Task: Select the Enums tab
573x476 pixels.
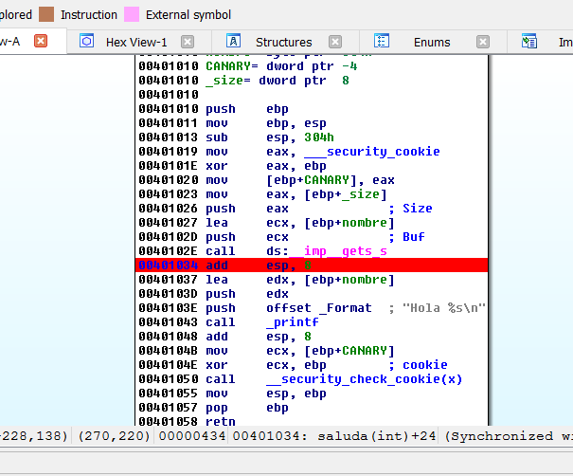Action: (x=432, y=42)
